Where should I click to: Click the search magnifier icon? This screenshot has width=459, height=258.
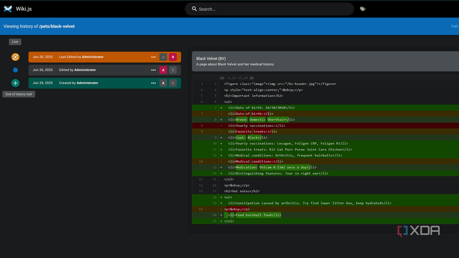pyautogui.click(x=194, y=9)
